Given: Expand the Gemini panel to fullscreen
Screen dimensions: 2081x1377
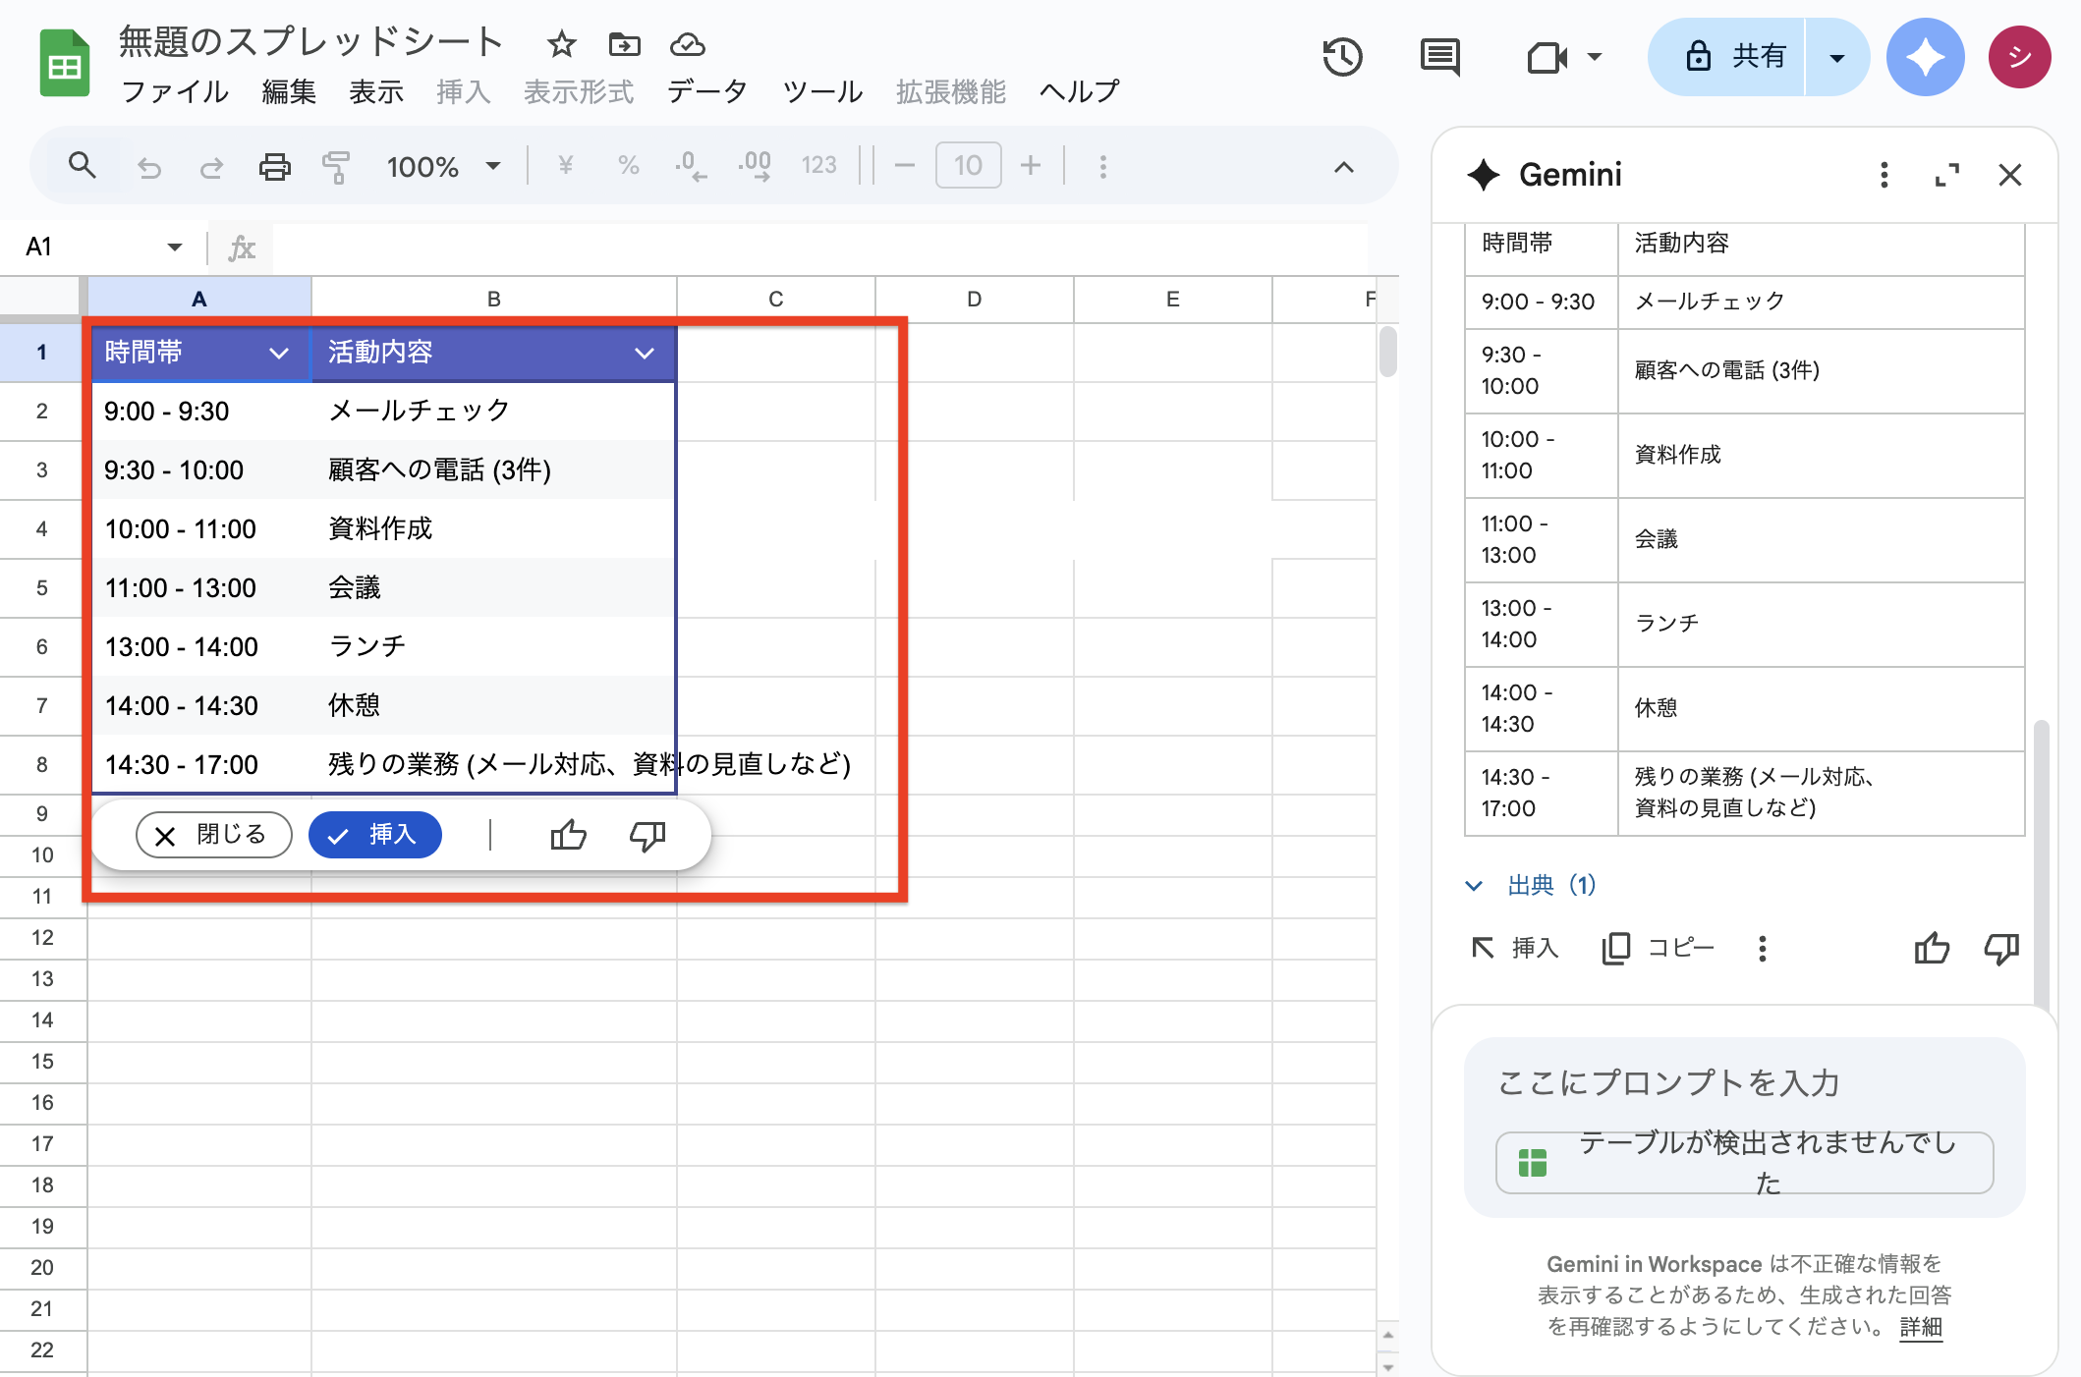Looking at the screenshot, I should 1946,175.
